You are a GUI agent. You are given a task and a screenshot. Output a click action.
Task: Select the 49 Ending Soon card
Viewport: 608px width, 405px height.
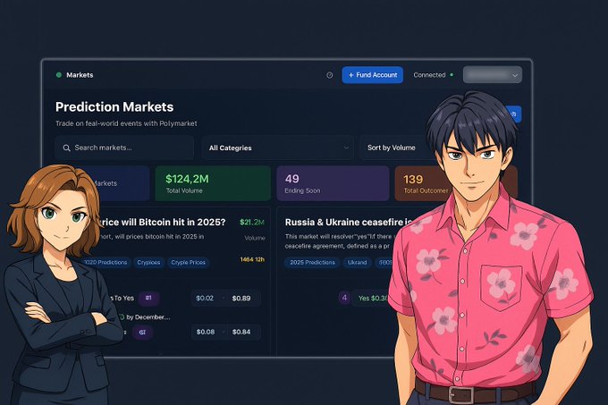(333, 183)
